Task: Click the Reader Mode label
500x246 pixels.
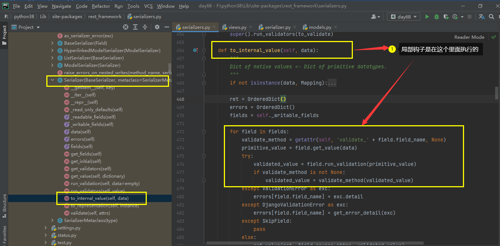Action: [x=469, y=37]
